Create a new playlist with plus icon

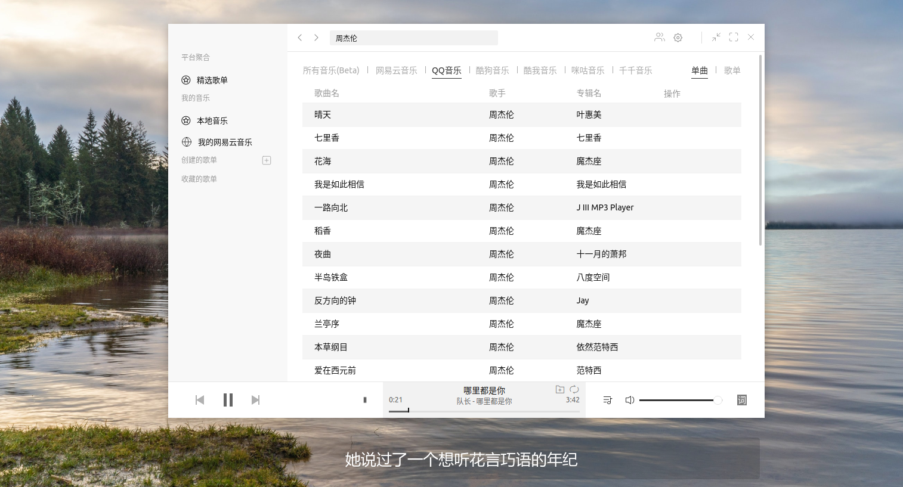tap(267, 160)
